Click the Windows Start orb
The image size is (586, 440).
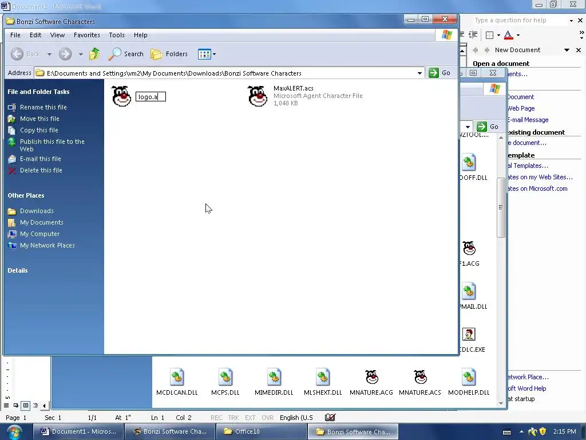14,432
